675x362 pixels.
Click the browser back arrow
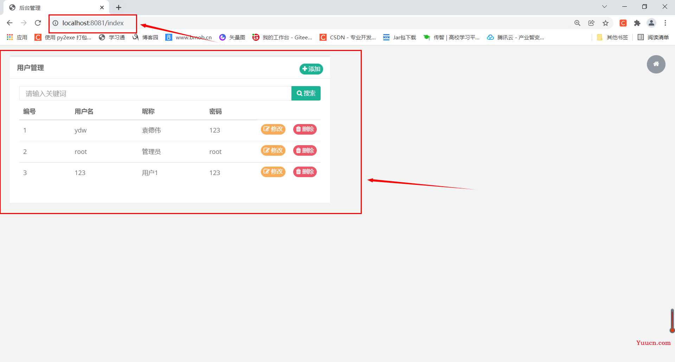click(9, 23)
